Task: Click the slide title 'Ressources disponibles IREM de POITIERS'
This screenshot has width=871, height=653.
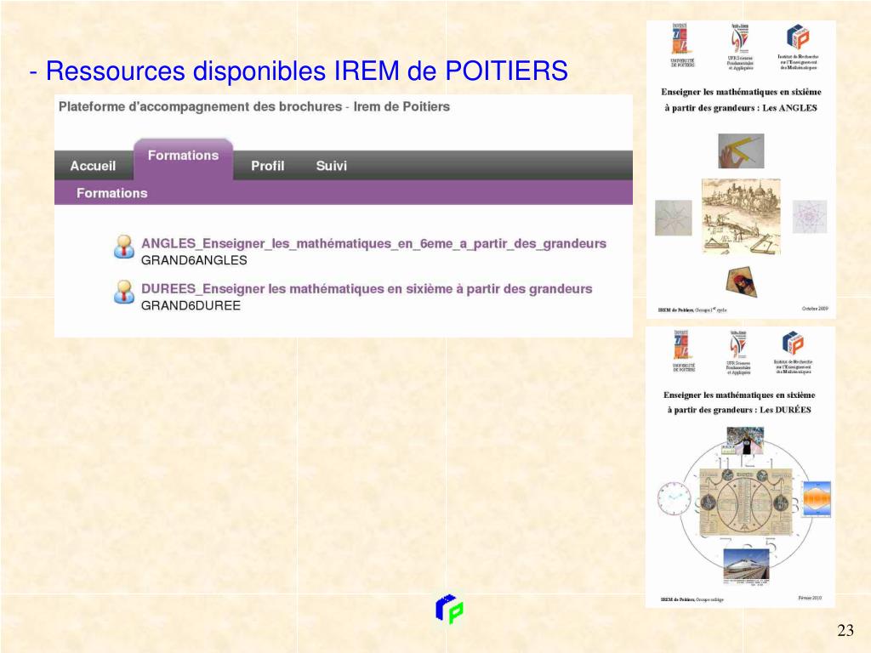Action: click(306, 71)
